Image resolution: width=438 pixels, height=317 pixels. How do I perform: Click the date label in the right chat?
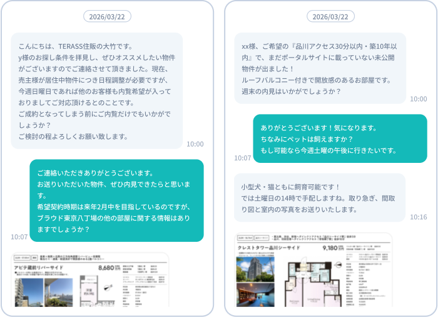coord(330,16)
